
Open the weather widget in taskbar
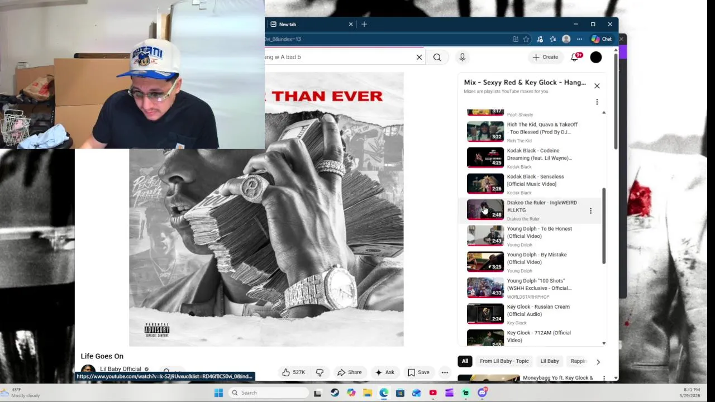pyautogui.click(x=21, y=393)
